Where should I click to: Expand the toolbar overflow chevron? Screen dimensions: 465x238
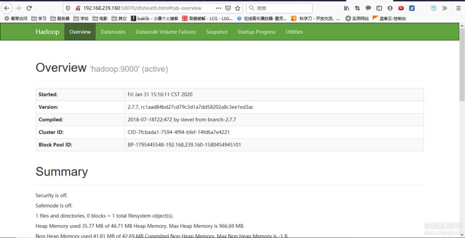click(444, 8)
